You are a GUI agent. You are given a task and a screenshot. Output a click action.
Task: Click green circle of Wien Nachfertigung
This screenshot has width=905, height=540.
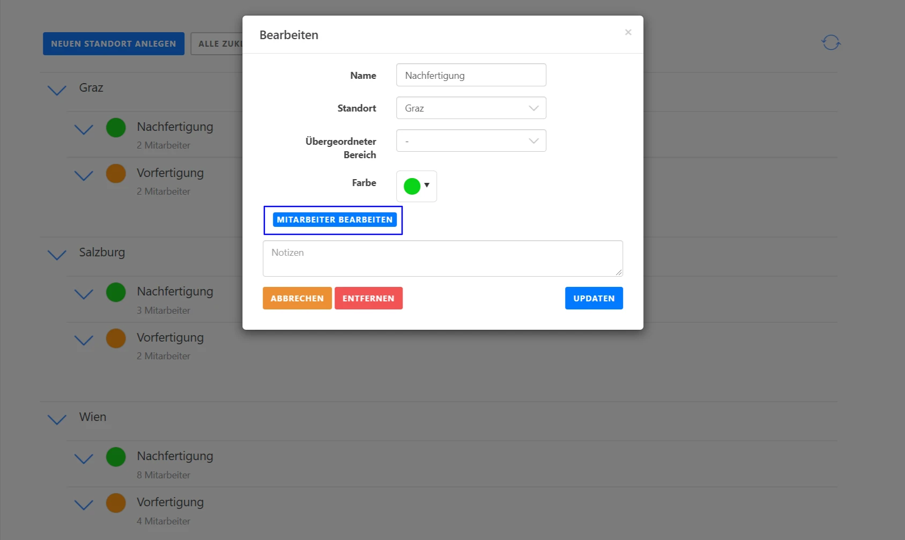tap(116, 457)
